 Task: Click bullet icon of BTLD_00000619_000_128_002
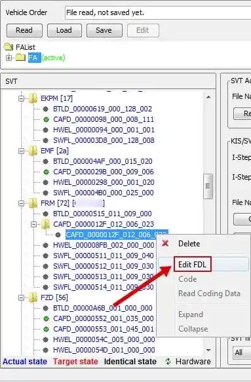pos(46,109)
